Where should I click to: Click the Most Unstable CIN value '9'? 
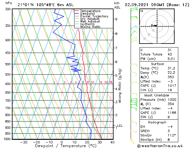coord(168,117)
